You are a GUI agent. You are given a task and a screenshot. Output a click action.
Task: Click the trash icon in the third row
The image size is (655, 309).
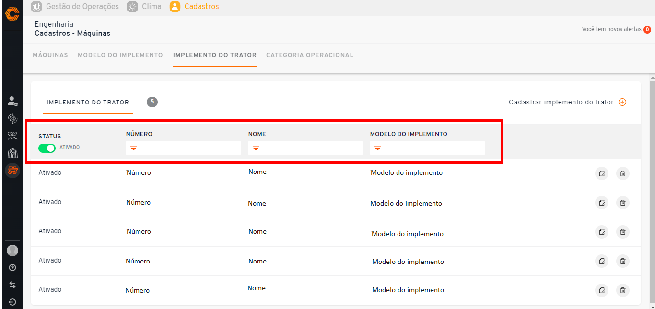pos(623,232)
